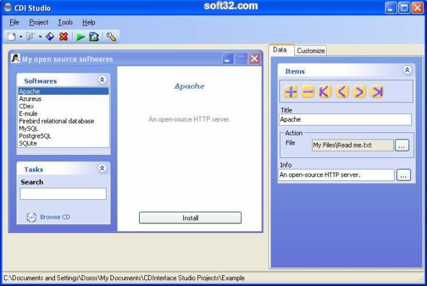Viewport: 427px width, 286px height.
Task: Jump to the last item
Action: point(377,92)
